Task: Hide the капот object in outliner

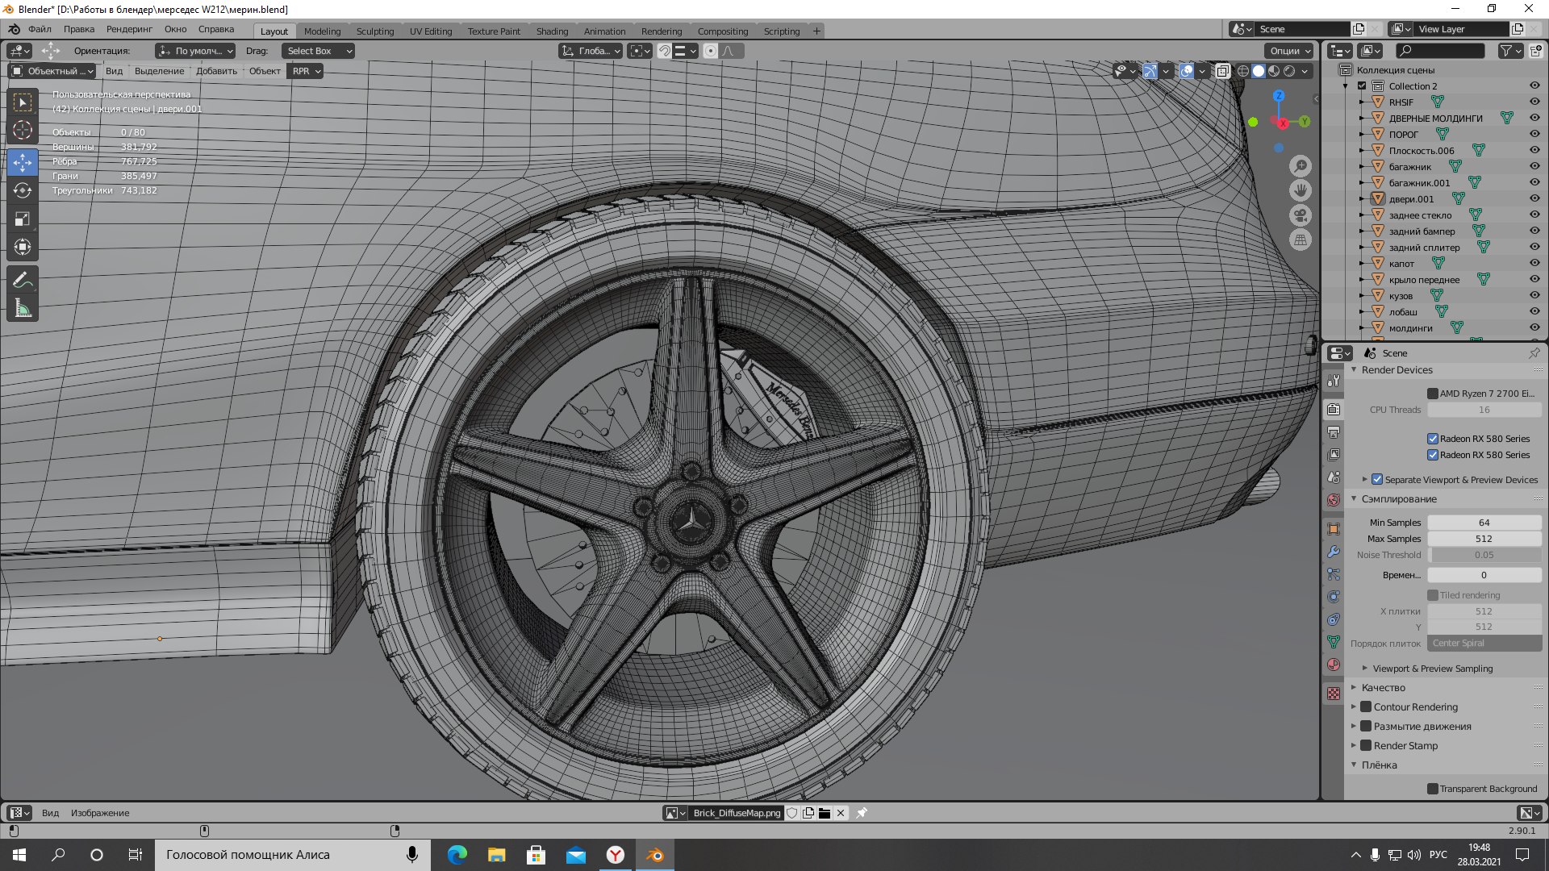Action: click(x=1534, y=263)
